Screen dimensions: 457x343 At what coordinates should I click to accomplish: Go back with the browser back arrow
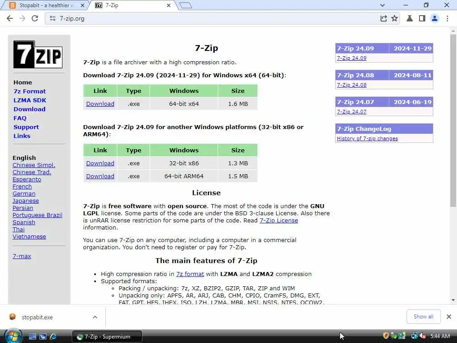tap(10, 18)
